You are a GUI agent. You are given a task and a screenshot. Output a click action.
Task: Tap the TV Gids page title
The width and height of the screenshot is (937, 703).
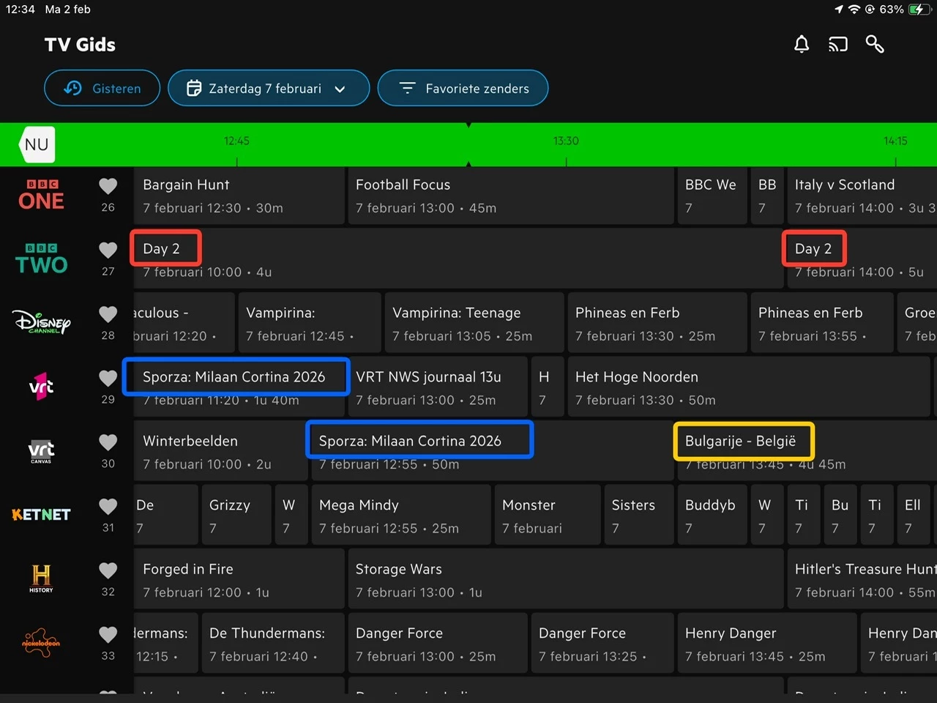pos(80,45)
